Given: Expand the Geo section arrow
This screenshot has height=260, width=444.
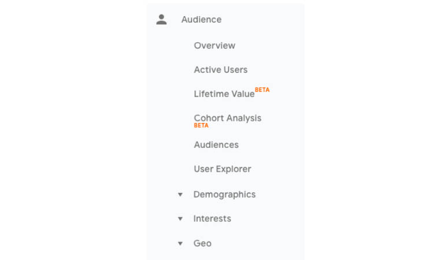Looking at the screenshot, I should (180, 243).
